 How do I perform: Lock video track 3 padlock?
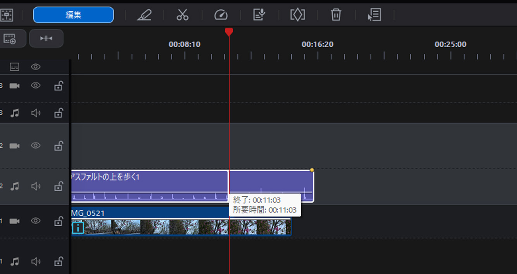click(x=58, y=85)
